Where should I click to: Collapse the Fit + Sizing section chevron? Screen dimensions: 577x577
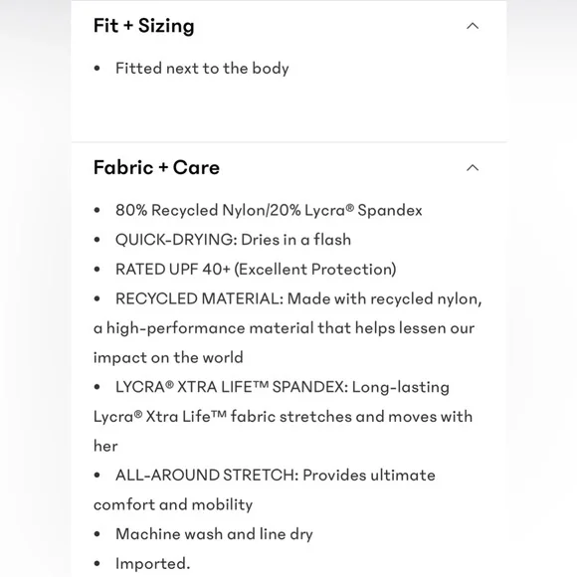tap(473, 26)
